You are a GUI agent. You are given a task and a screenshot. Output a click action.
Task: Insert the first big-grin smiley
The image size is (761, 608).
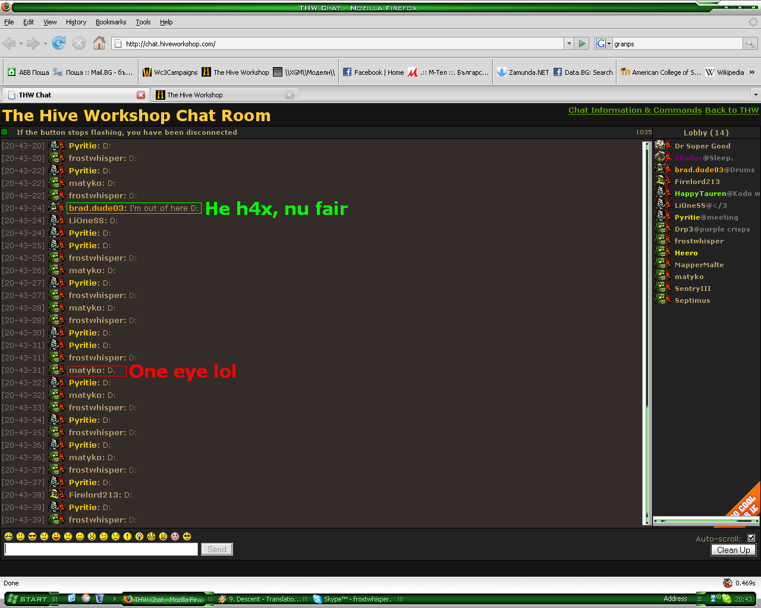click(x=8, y=536)
